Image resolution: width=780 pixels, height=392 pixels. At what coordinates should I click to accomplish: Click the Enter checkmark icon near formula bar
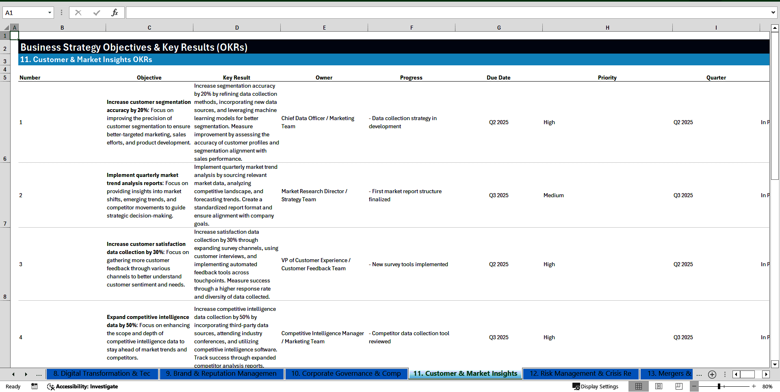[x=96, y=13]
